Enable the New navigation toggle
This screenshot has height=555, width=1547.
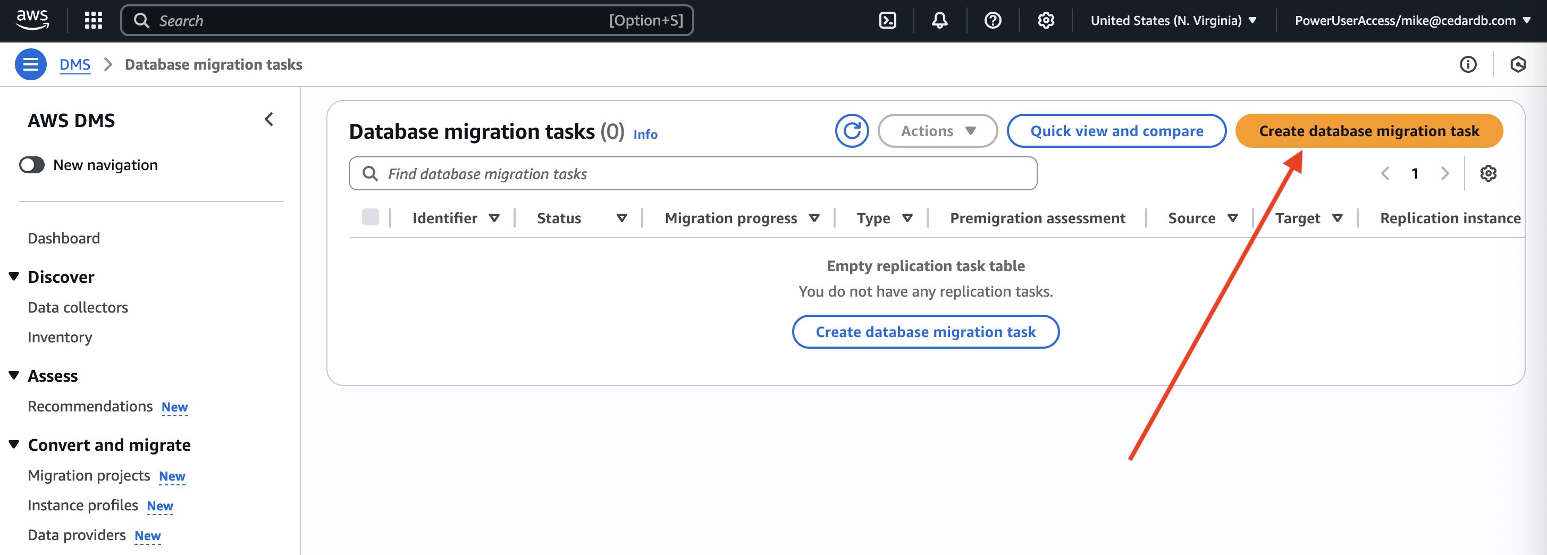32,165
